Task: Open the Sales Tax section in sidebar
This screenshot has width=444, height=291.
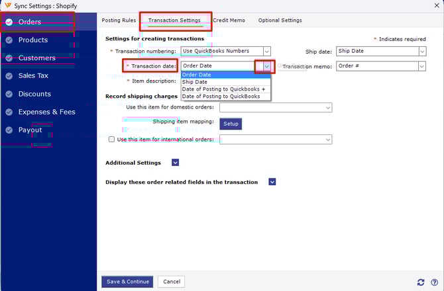Action: click(x=48, y=75)
